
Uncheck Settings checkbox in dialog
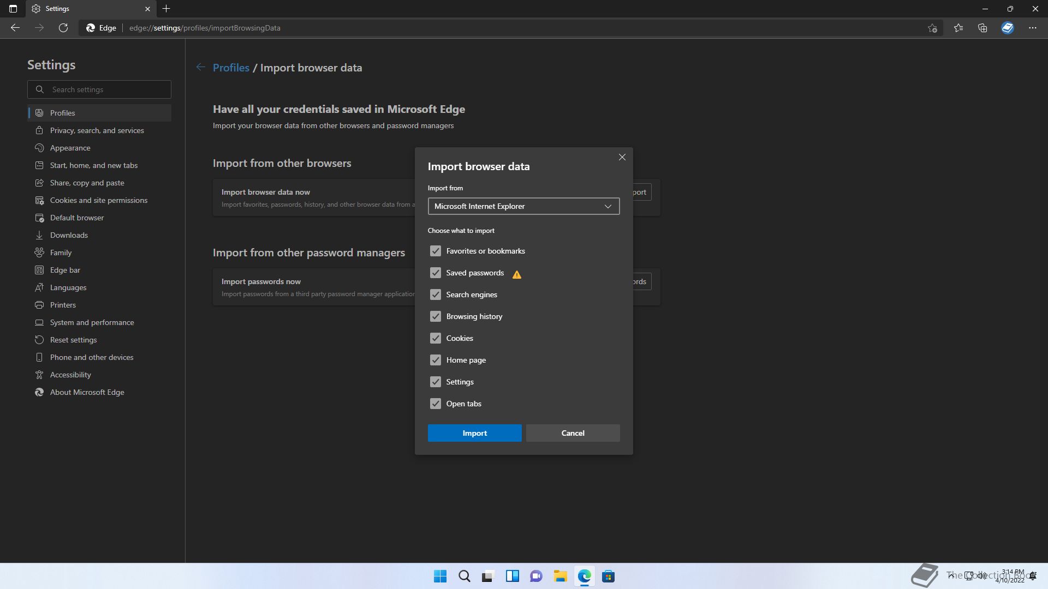tap(435, 382)
